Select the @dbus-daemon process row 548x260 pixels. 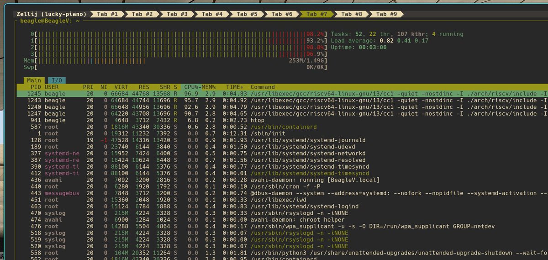(282, 193)
